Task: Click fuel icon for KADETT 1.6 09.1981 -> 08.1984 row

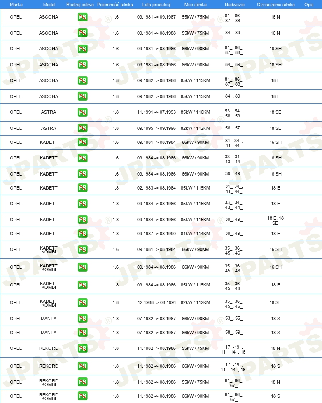Action: [82, 142]
